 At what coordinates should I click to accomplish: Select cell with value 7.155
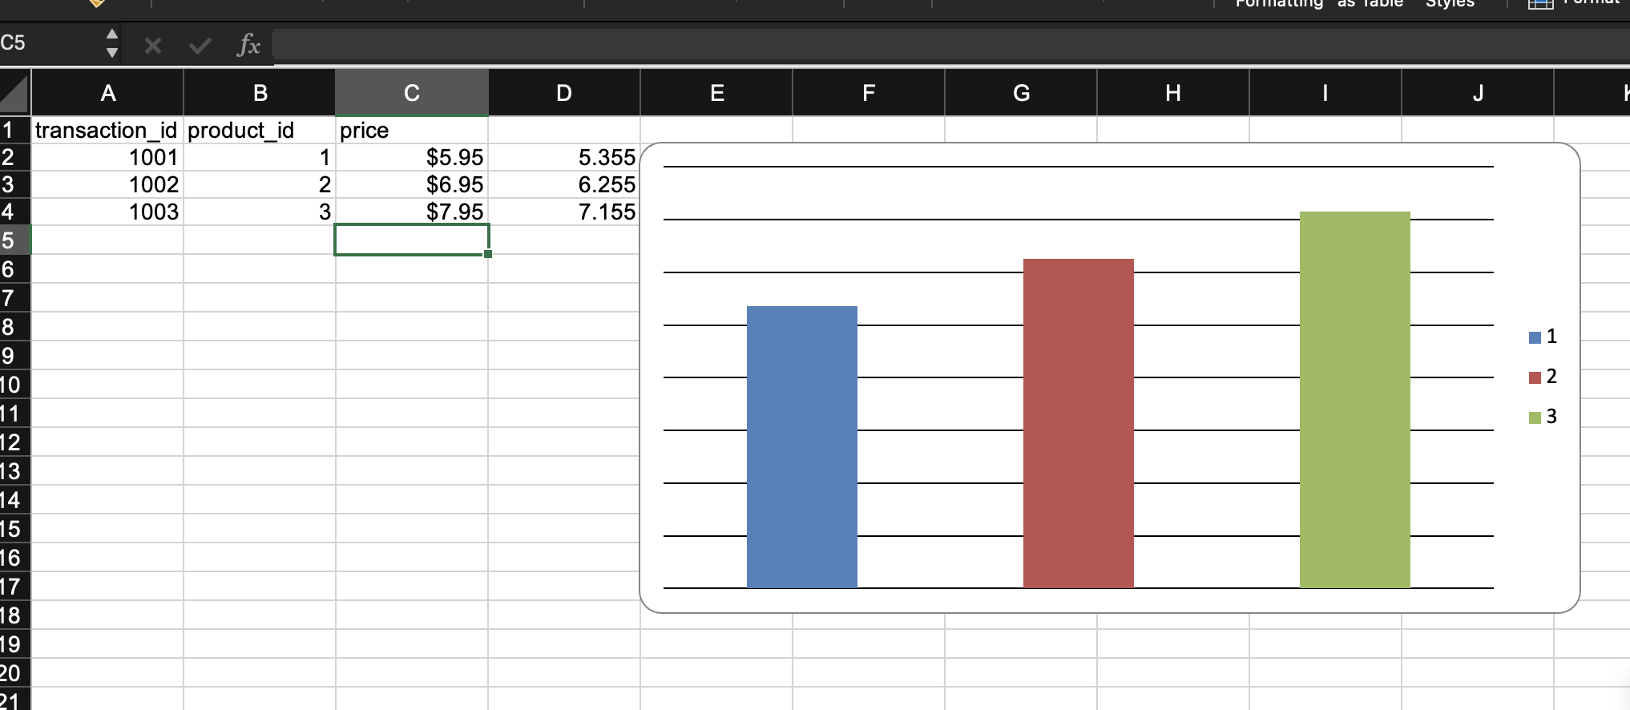coord(564,212)
